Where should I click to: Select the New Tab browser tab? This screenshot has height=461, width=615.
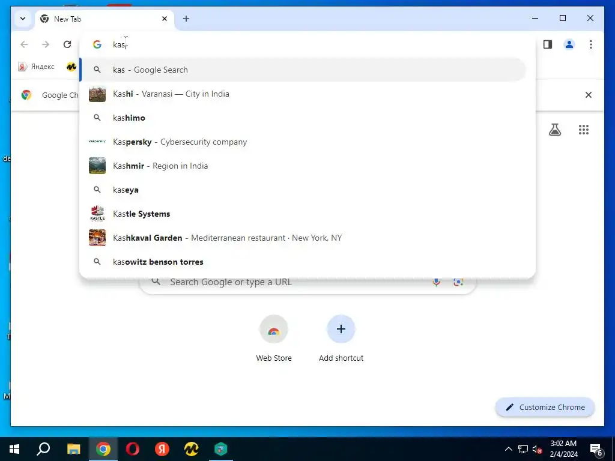click(x=105, y=19)
